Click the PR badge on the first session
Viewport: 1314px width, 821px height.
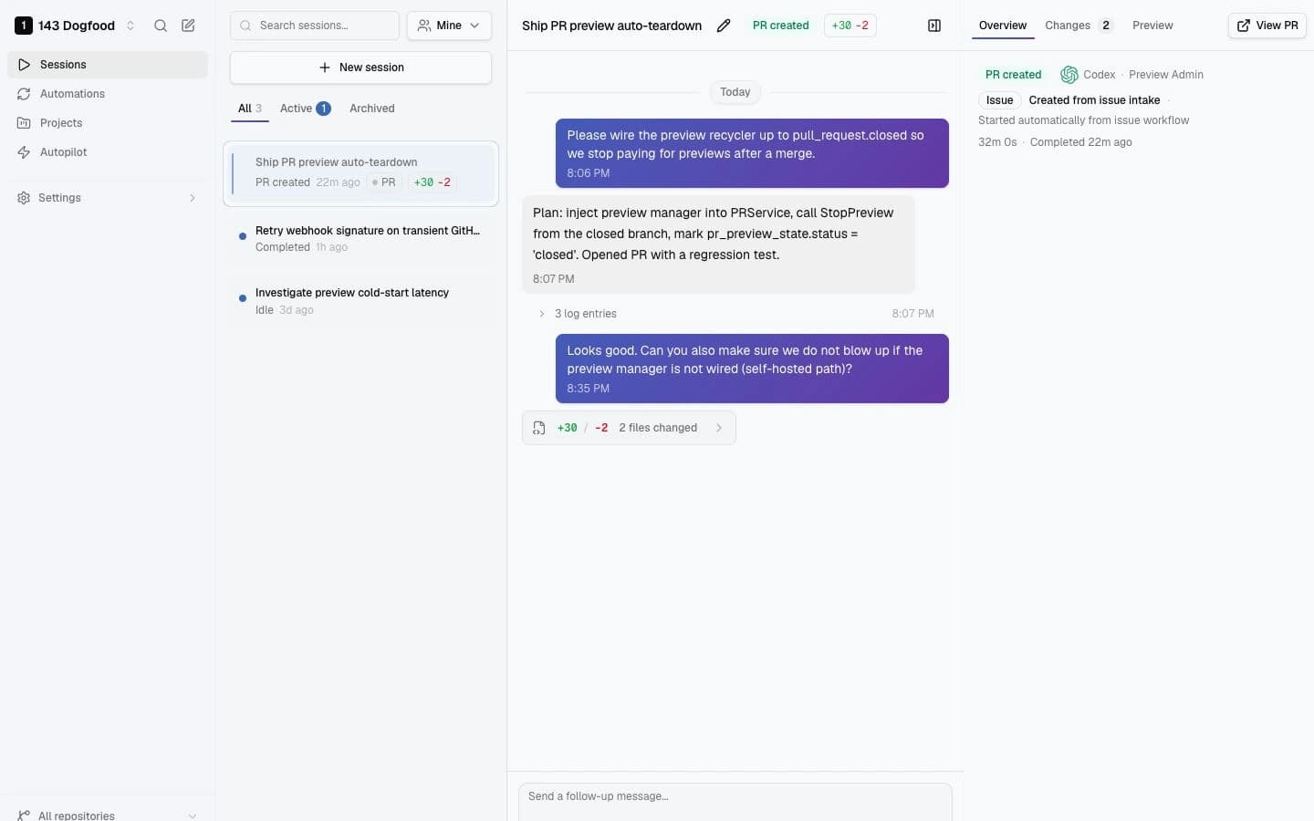pos(383,182)
